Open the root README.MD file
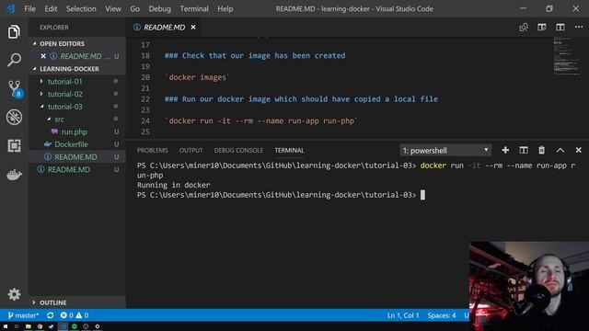 (x=69, y=169)
